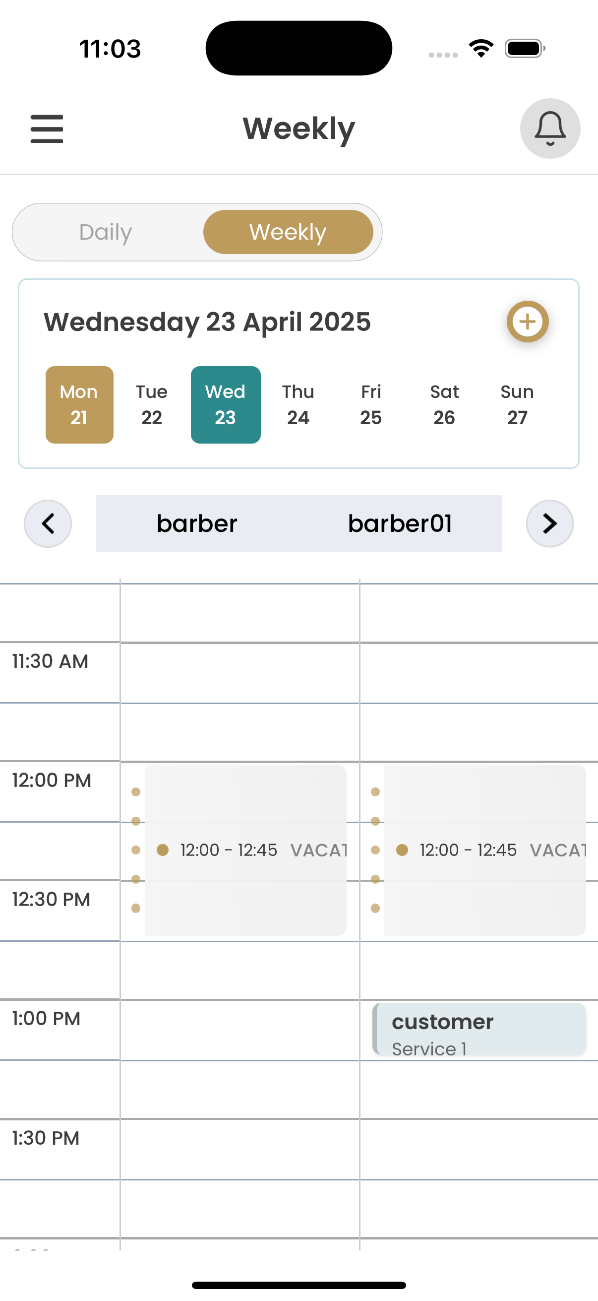Tap the add appointment plus icon
This screenshot has width=598, height=1301.
(528, 322)
